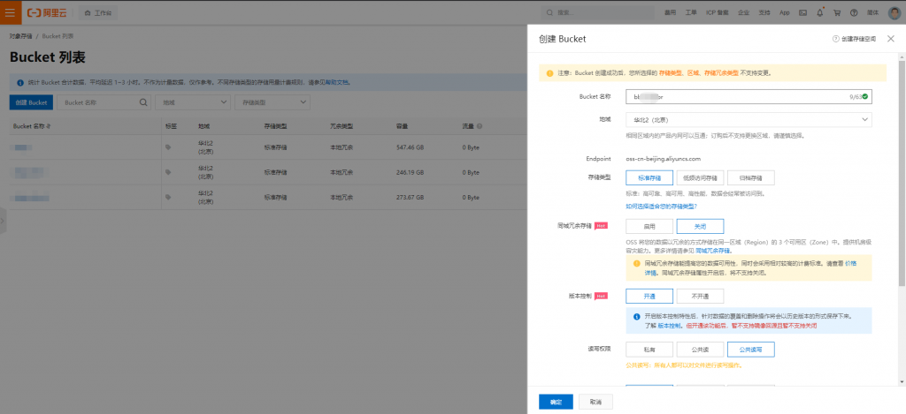Open the 工单 menu
The image size is (906, 414).
tap(691, 12)
